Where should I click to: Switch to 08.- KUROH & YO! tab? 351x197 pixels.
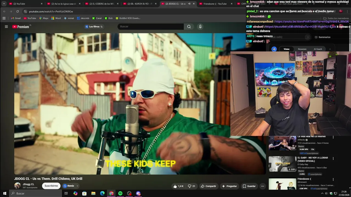coord(140,4)
